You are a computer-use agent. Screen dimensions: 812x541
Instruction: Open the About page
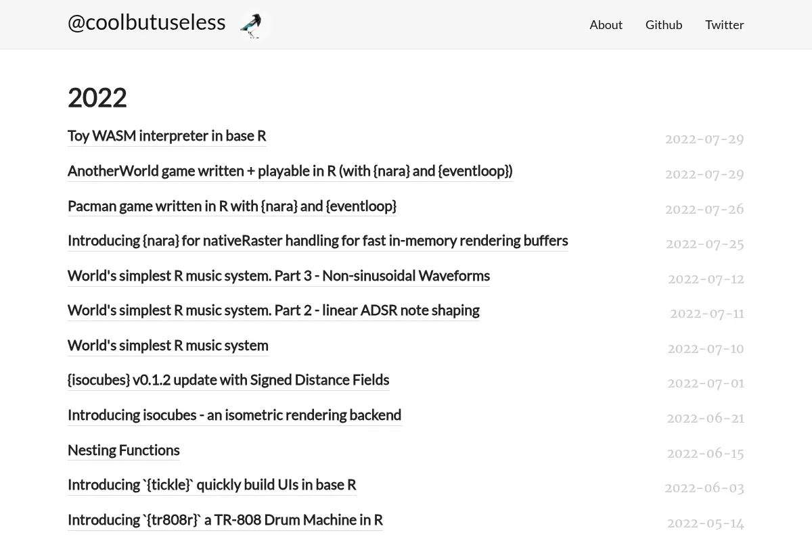(x=606, y=24)
